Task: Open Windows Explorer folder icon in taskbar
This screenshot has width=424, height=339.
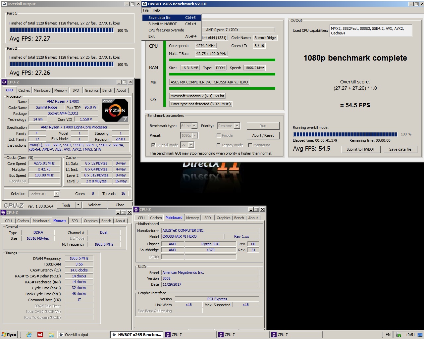Action: point(51,335)
